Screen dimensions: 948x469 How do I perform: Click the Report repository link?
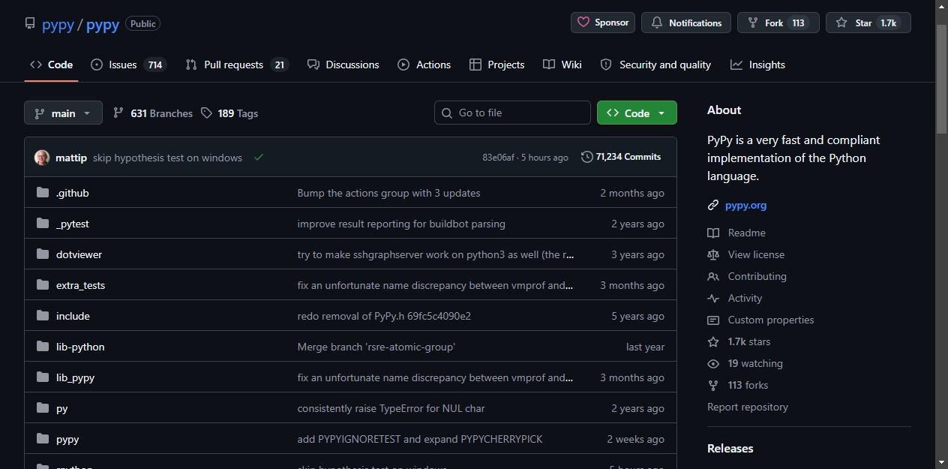pos(748,407)
